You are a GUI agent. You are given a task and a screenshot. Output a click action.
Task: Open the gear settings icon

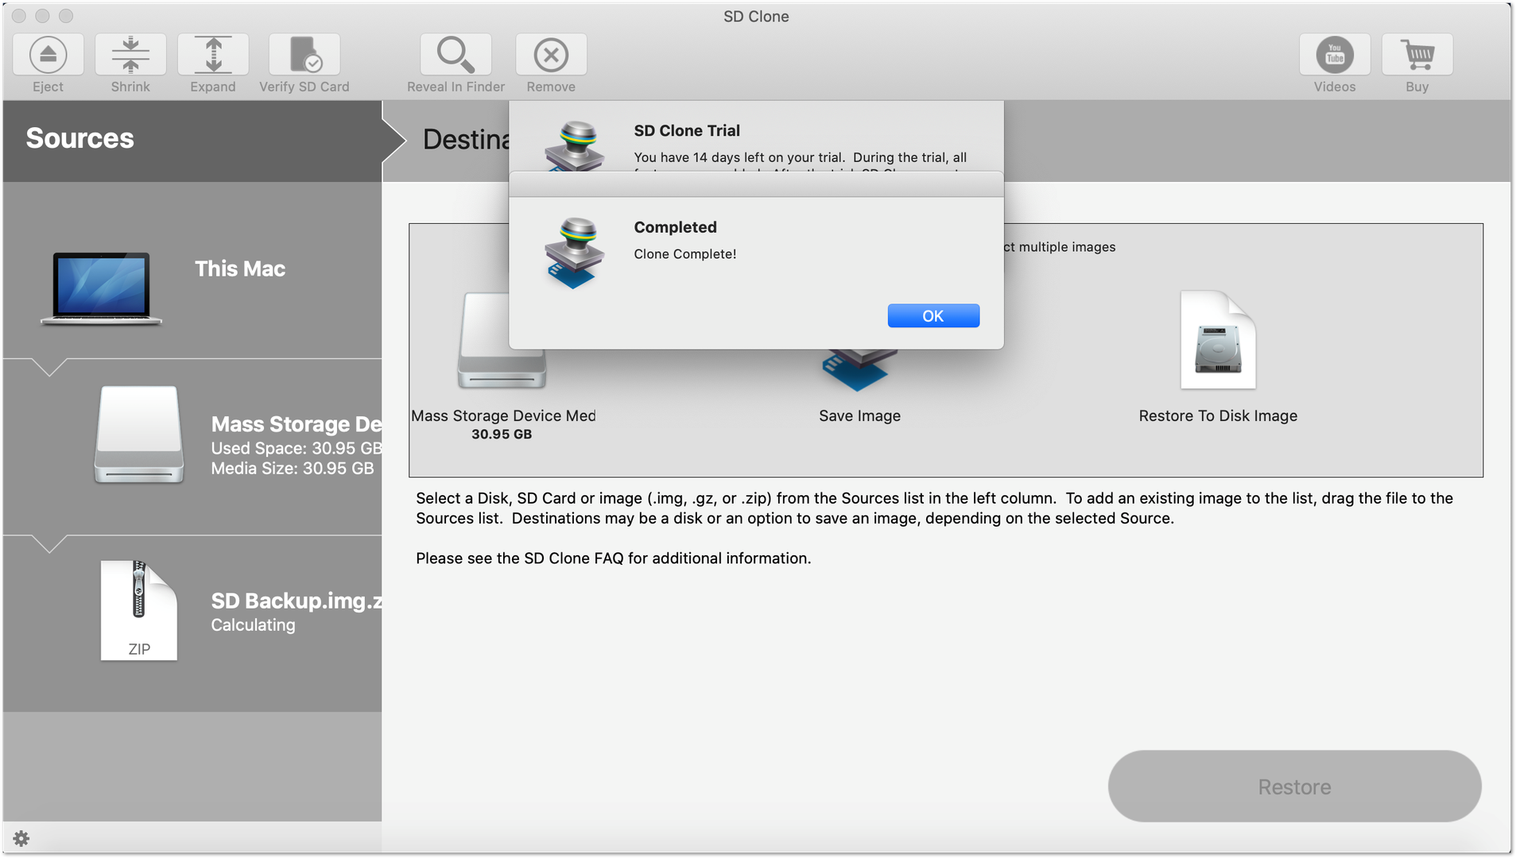pos(21,838)
